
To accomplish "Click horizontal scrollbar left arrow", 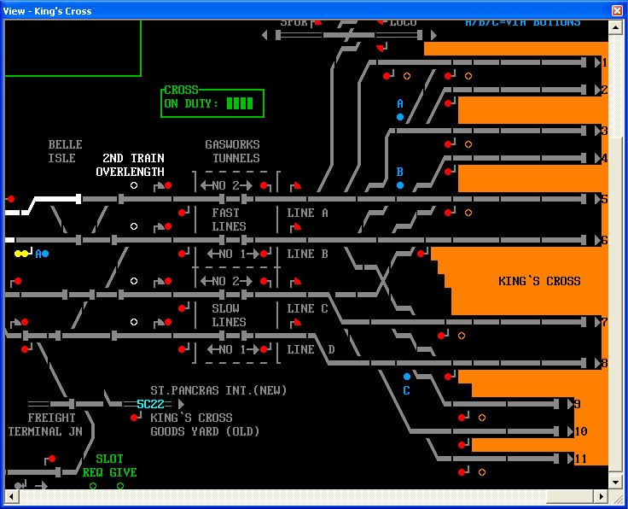I will coord(11,496).
